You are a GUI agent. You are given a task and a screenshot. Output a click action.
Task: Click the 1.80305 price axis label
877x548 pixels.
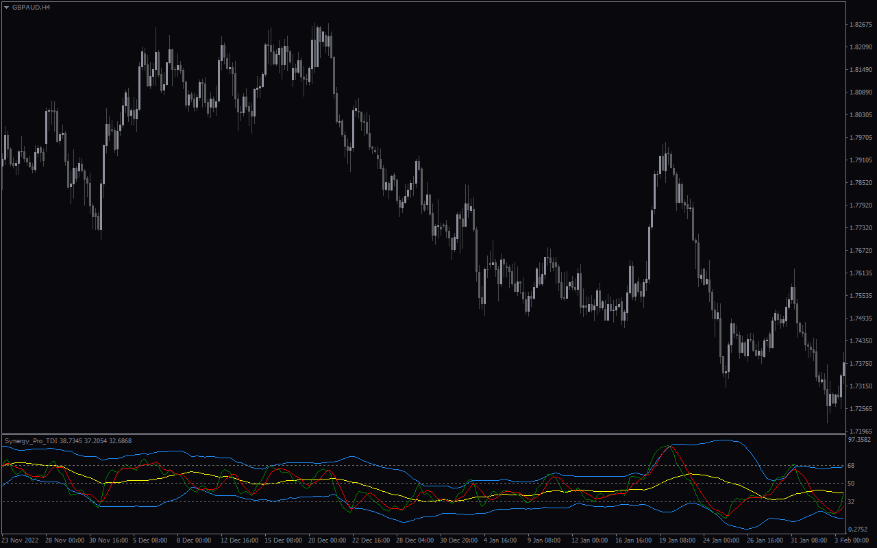[860, 115]
